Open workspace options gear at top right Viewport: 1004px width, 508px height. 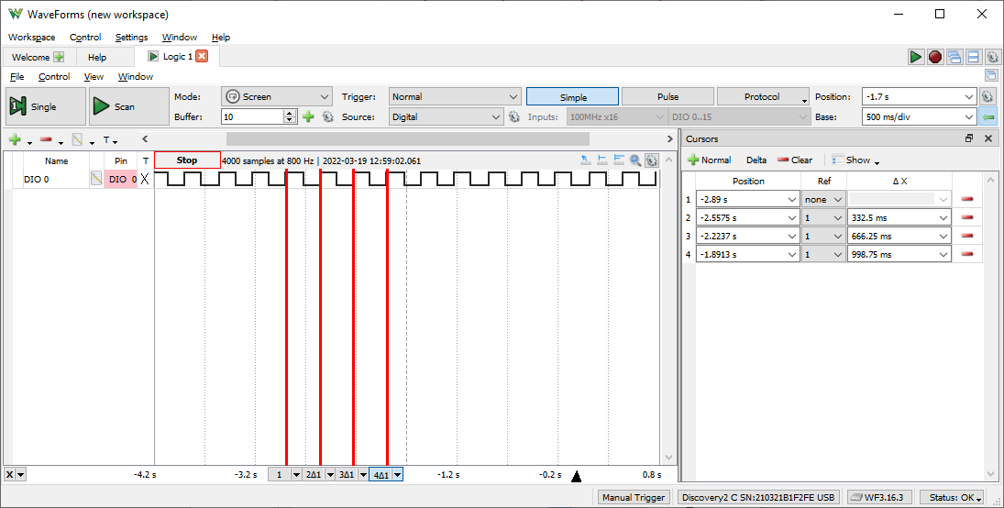[992, 57]
